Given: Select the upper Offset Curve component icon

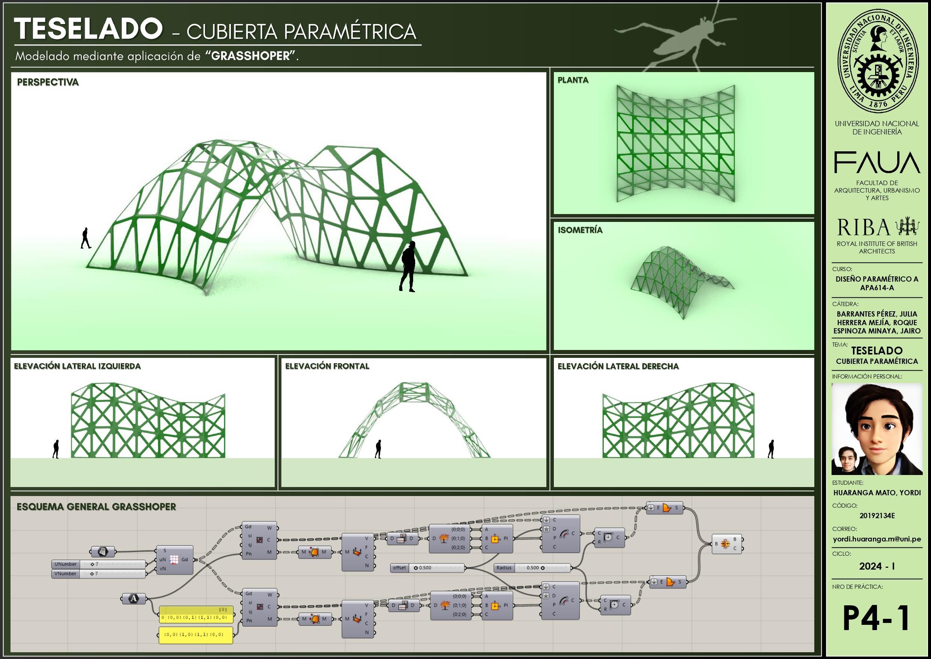Looking at the screenshot, I should coord(563,534).
